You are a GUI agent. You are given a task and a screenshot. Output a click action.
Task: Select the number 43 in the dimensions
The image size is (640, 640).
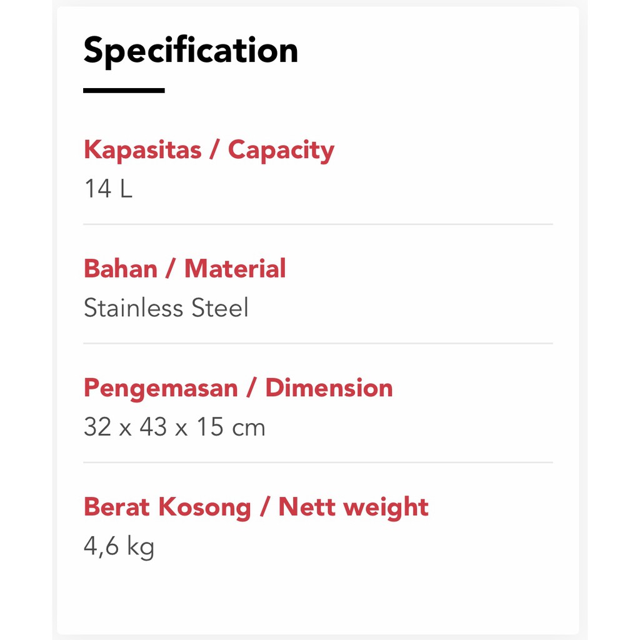click(153, 427)
